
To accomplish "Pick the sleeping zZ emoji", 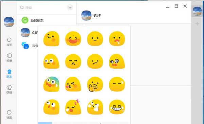I will pos(73,107).
